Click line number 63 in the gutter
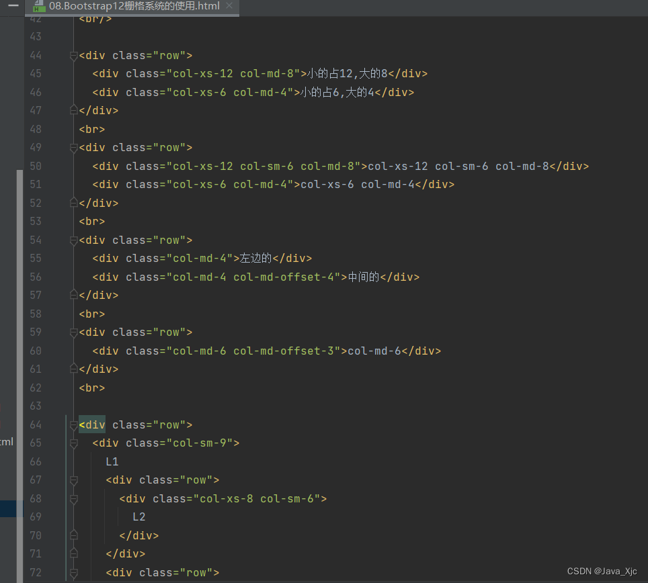648x583 pixels. click(x=36, y=406)
